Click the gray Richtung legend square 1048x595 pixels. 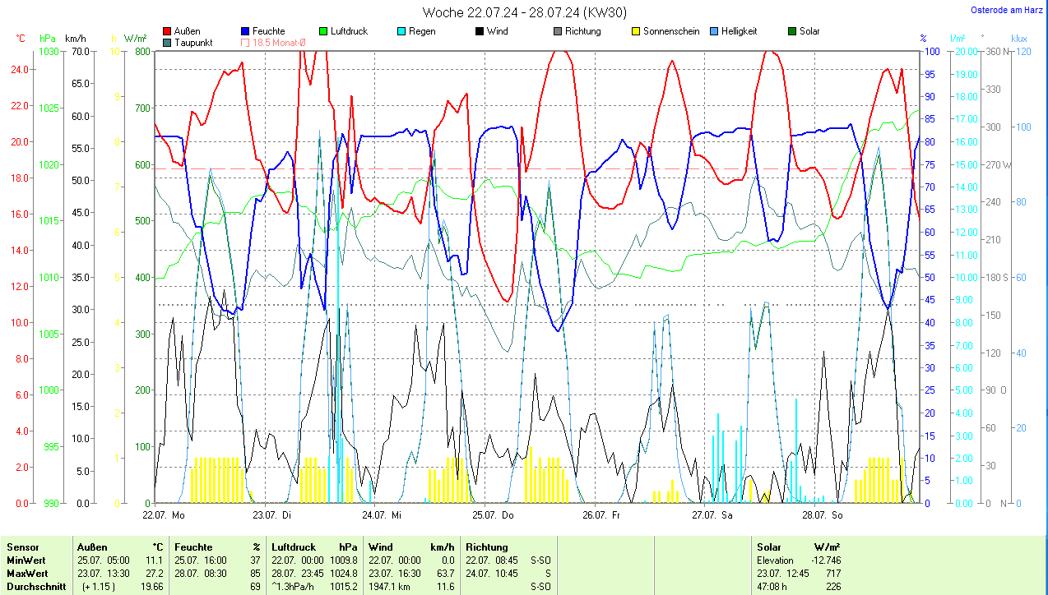click(x=558, y=31)
